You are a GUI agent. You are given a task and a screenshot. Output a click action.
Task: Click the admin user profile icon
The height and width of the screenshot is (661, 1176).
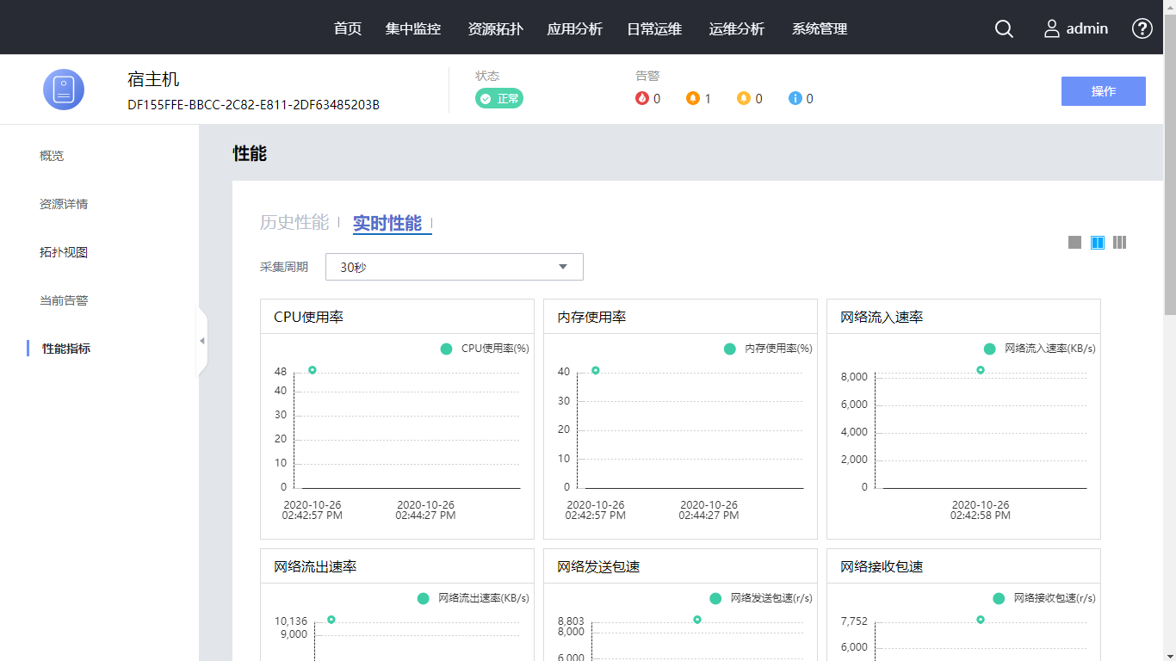[x=1051, y=28]
